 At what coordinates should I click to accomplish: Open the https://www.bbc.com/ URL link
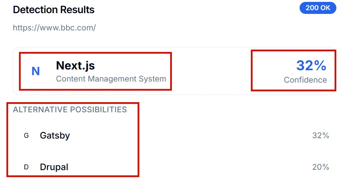click(54, 28)
